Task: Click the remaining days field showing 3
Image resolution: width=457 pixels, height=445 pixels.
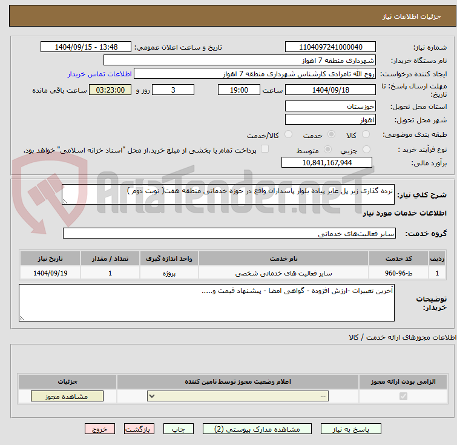Action: [x=173, y=90]
